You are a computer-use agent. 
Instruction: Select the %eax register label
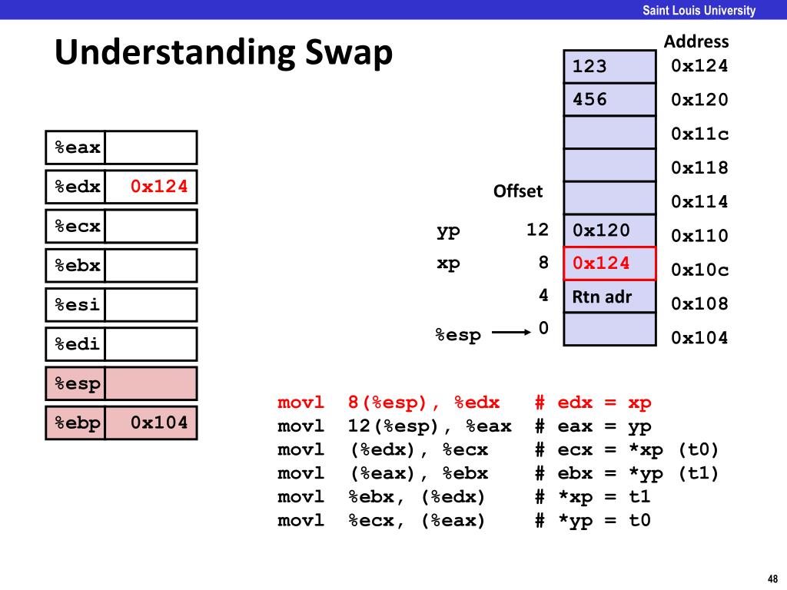click(76, 147)
